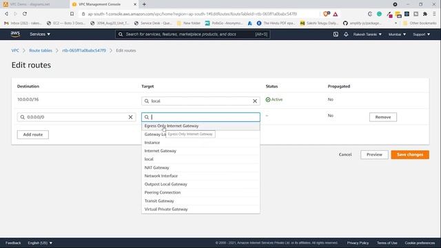
Task: Open the browser main menu
Action: 434,14
